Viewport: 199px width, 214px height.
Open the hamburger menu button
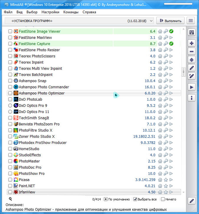tap(191, 21)
